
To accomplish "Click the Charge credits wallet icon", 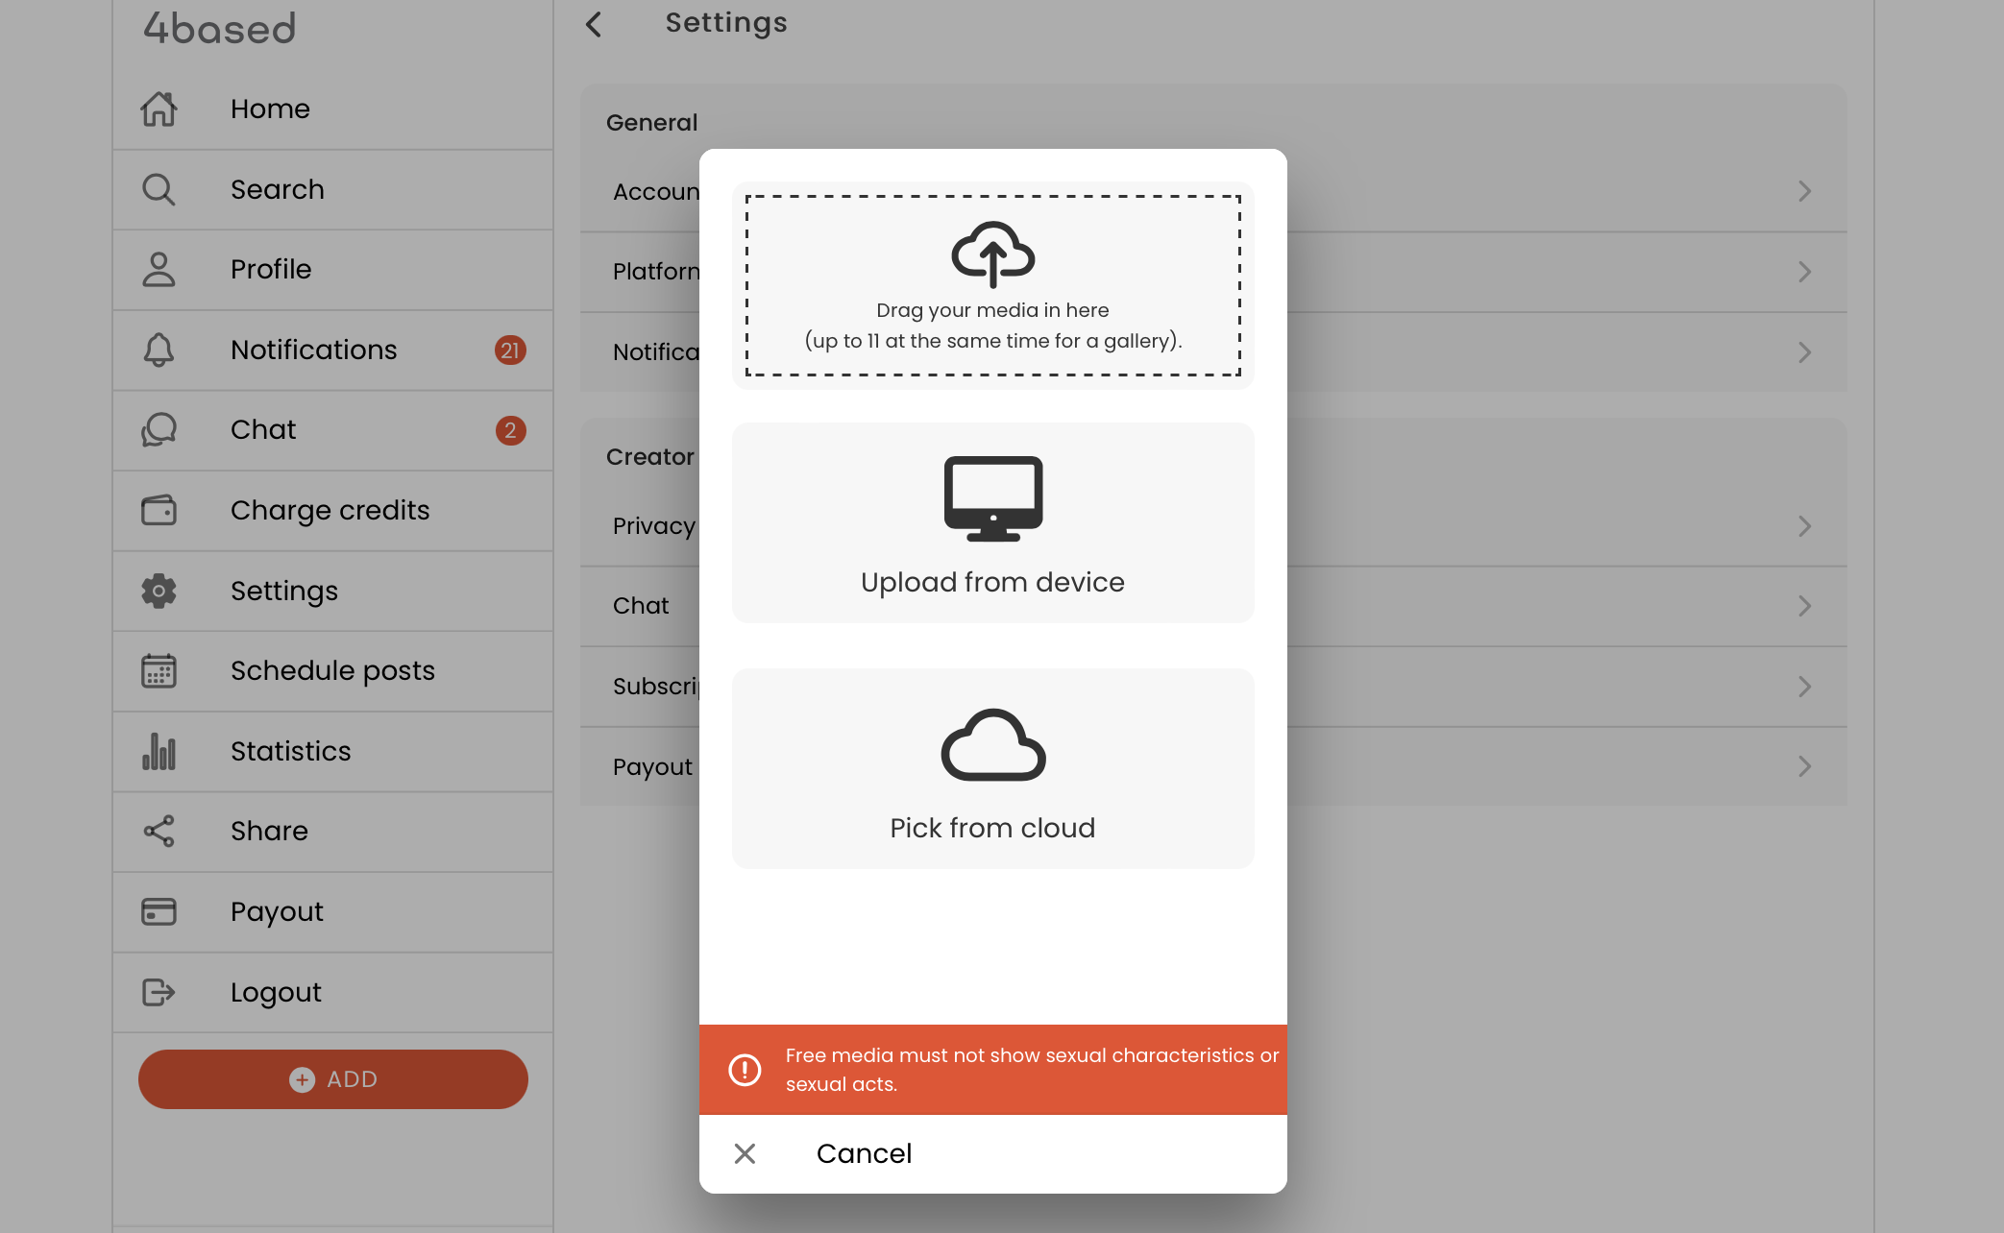I will (159, 510).
